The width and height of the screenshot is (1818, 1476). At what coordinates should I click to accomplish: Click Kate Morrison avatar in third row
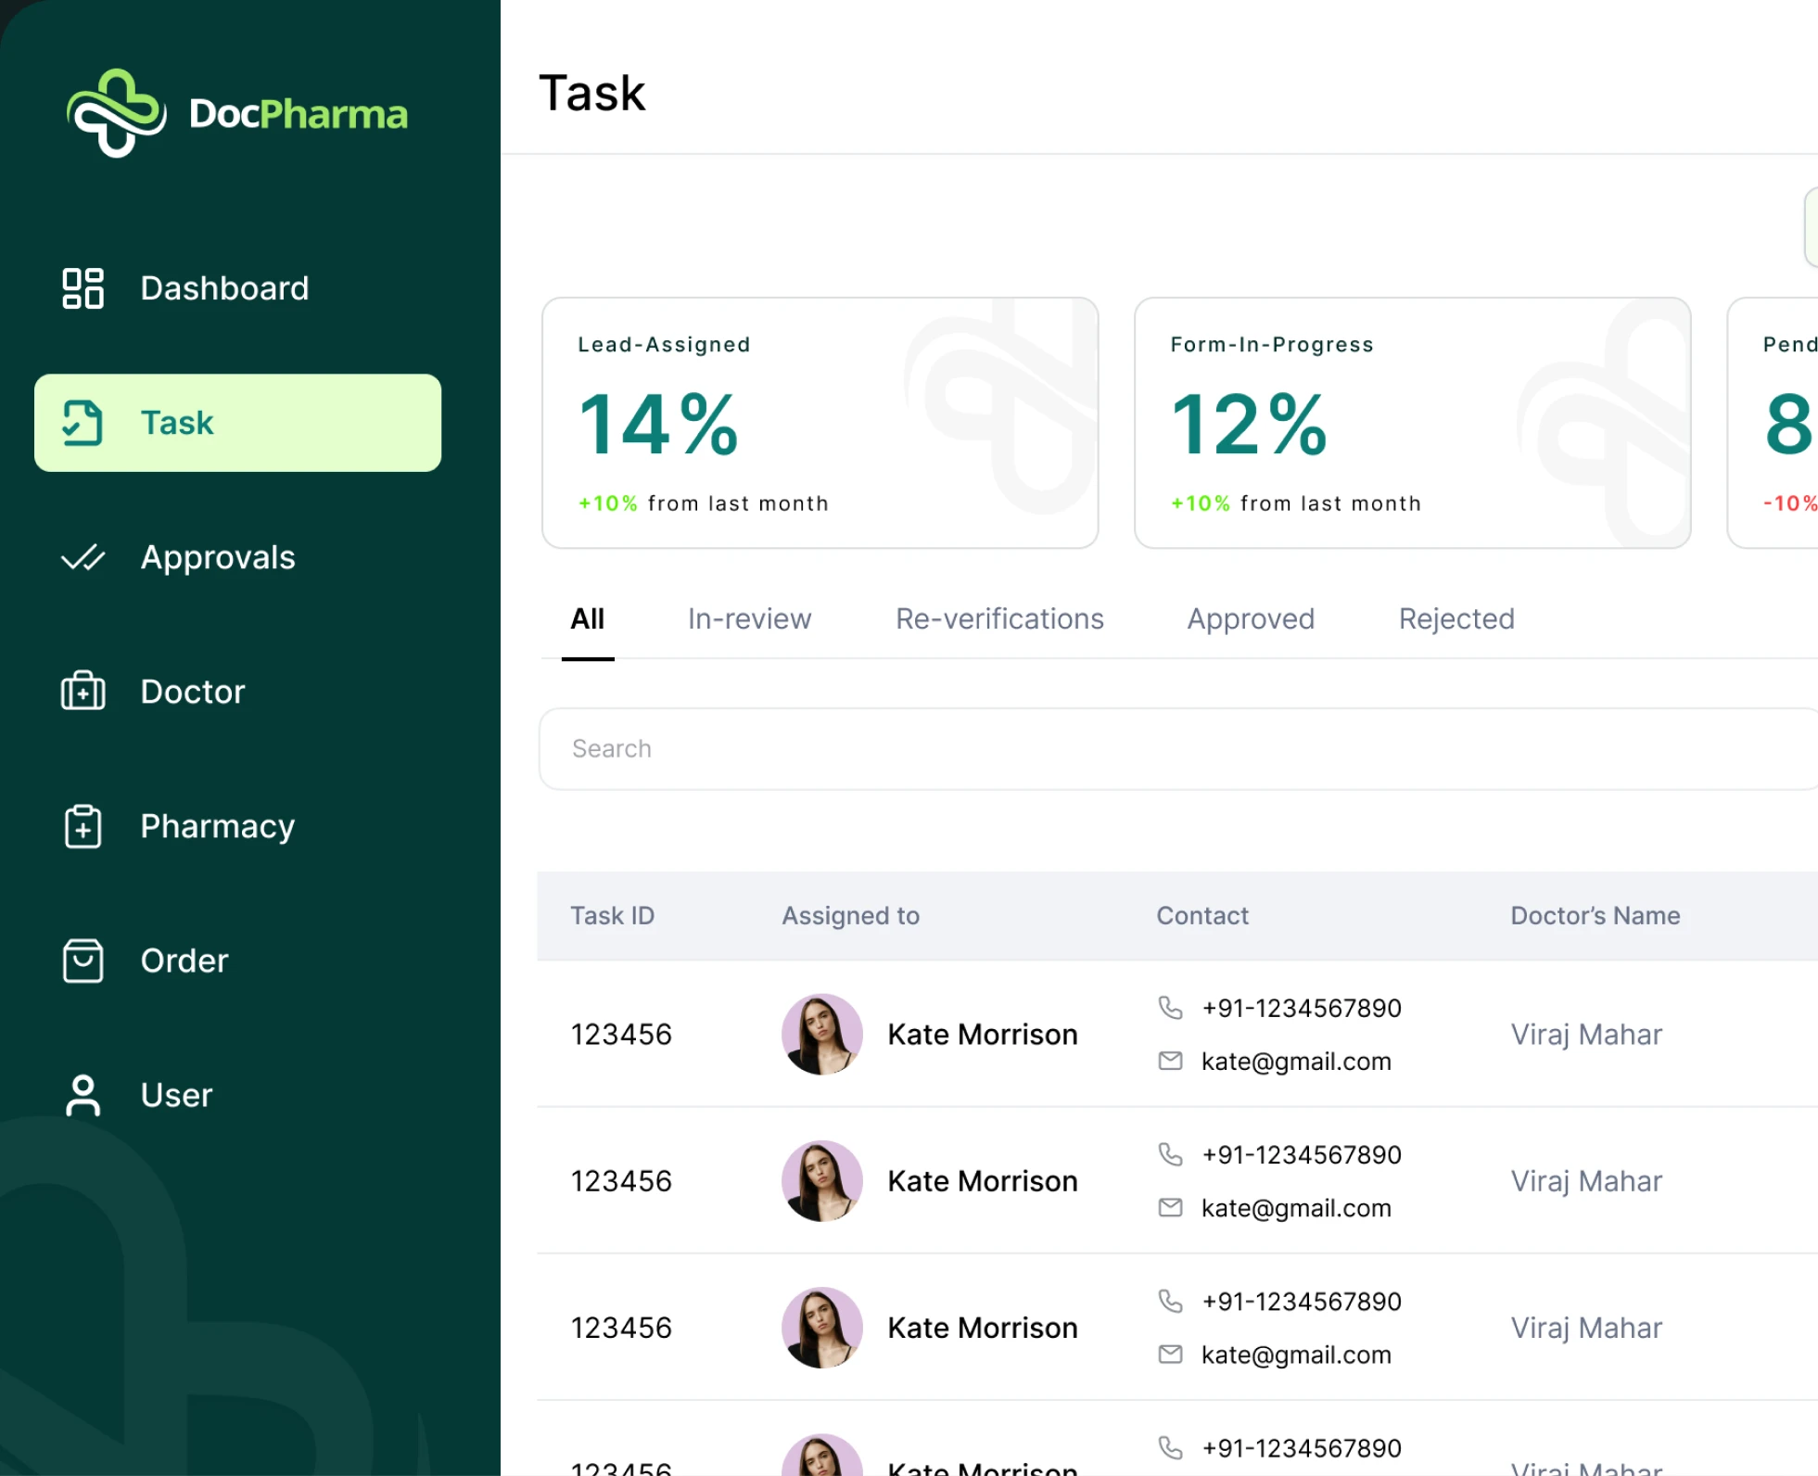[x=822, y=1328]
